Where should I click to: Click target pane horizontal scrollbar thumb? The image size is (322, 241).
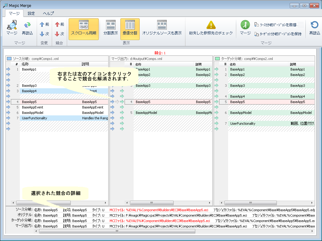click(251, 203)
